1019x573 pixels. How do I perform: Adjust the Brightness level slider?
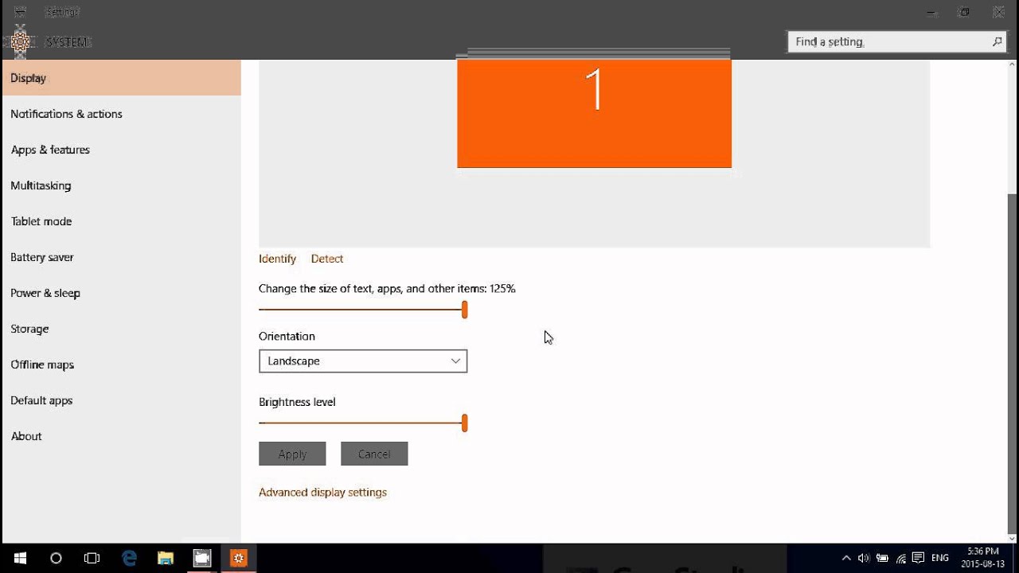(464, 423)
